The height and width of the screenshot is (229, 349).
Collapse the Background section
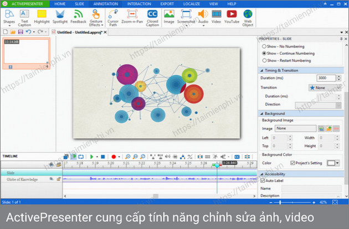[261, 113]
